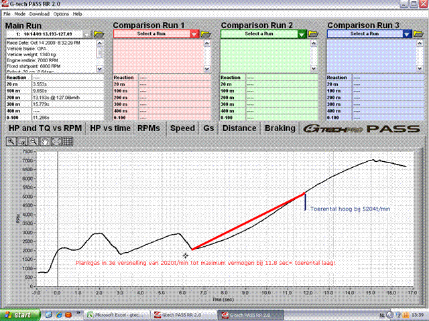Image resolution: width=429 pixels, height=321 pixels.
Task: Switch to RPMs tab
Action: coord(149,128)
